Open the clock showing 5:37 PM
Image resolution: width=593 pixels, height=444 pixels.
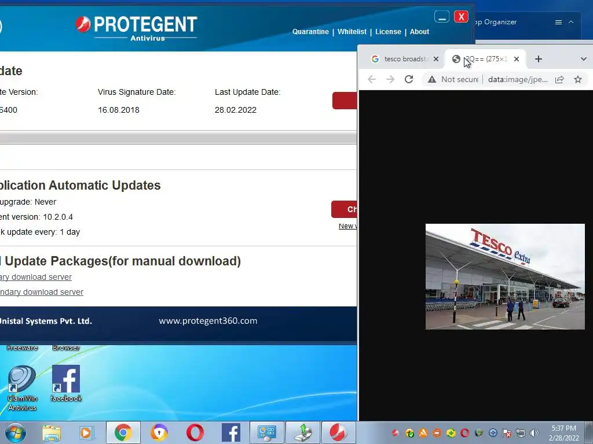563,433
